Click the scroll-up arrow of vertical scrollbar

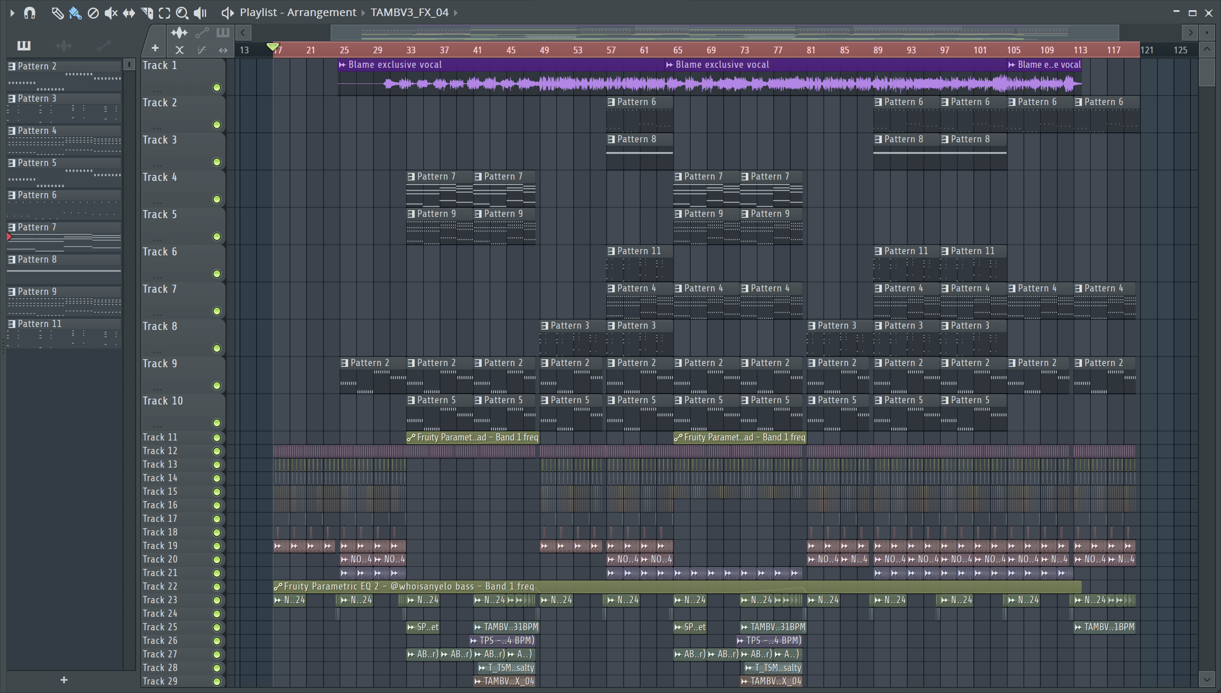click(1207, 49)
